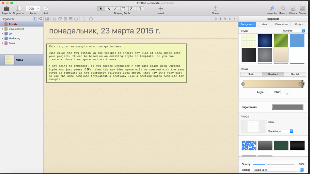
Task: Expand the Development section
Action: [x=3, y=29]
